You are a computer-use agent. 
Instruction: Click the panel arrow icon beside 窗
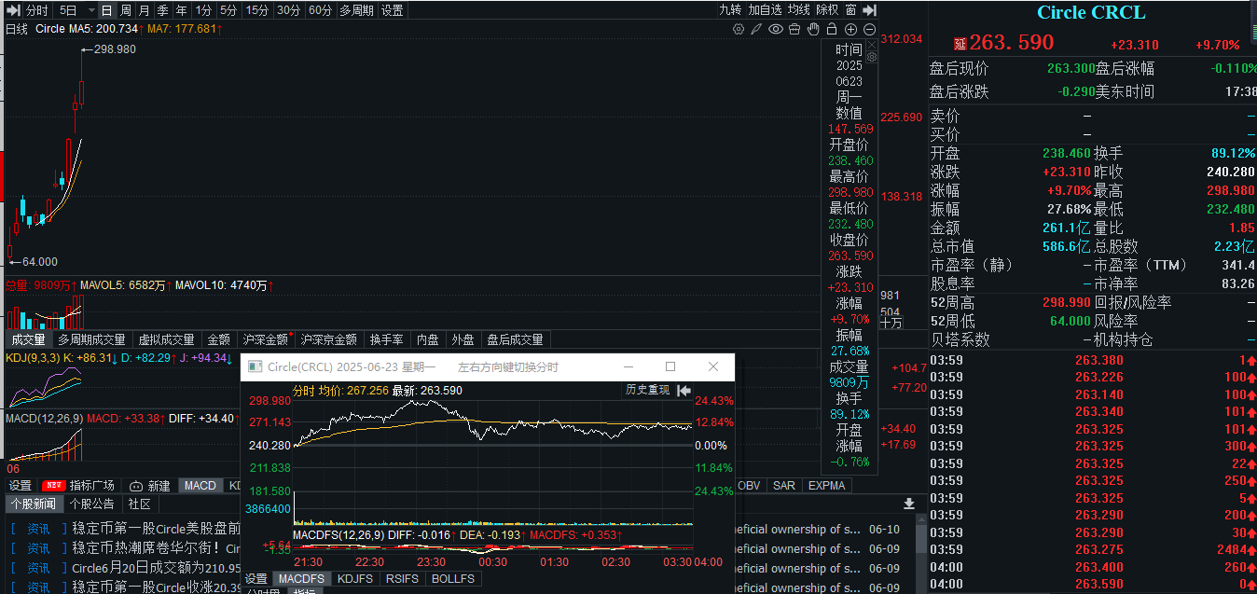point(869,10)
